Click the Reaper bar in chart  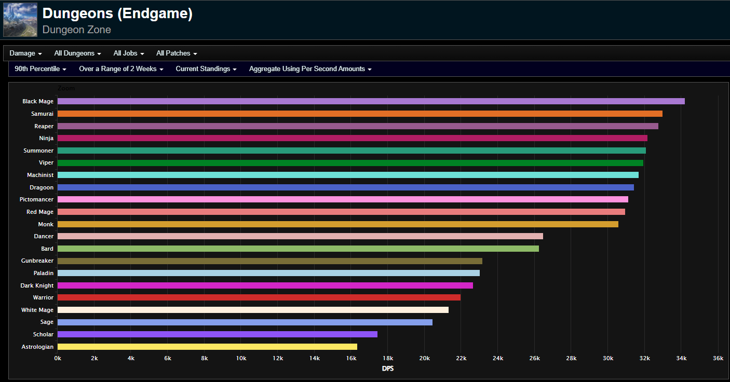coord(358,126)
